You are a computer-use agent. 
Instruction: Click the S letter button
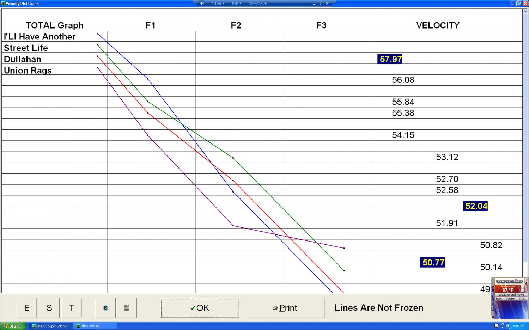(49, 308)
